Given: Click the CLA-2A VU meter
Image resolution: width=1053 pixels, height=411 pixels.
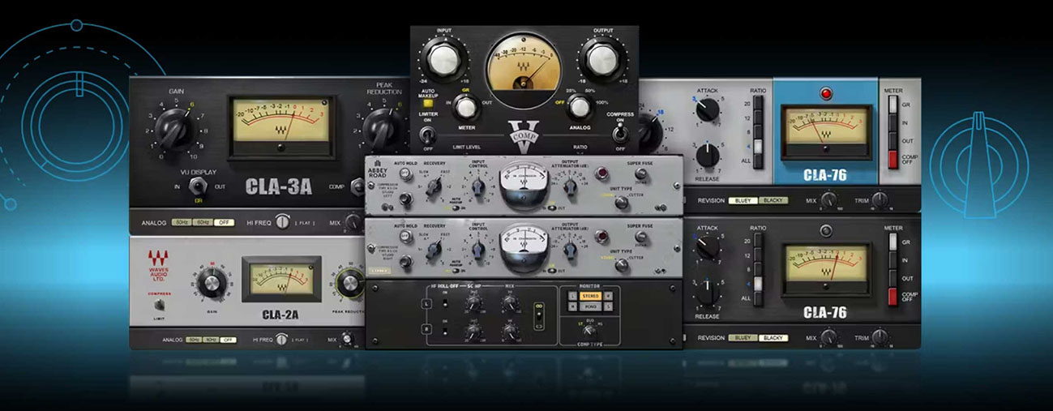Looking at the screenshot, I should coord(280,280).
